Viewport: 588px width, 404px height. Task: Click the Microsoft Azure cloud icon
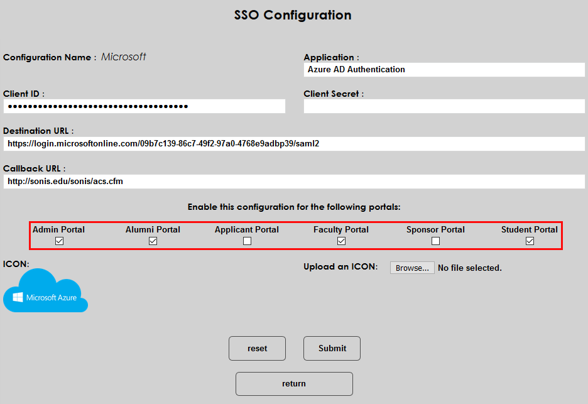[45, 290]
